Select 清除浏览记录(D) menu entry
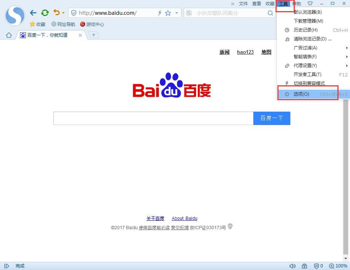 (x=313, y=39)
